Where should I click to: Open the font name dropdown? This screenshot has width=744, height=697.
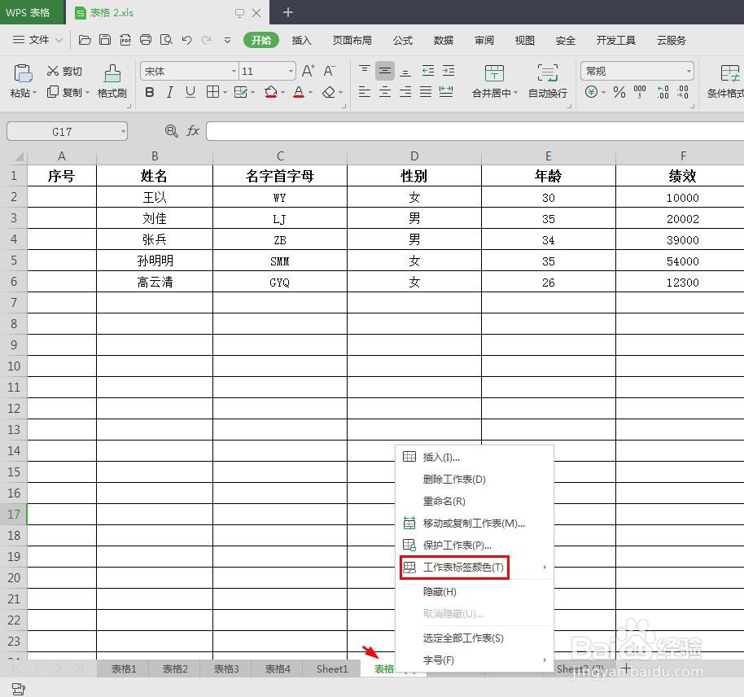(x=234, y=71)
